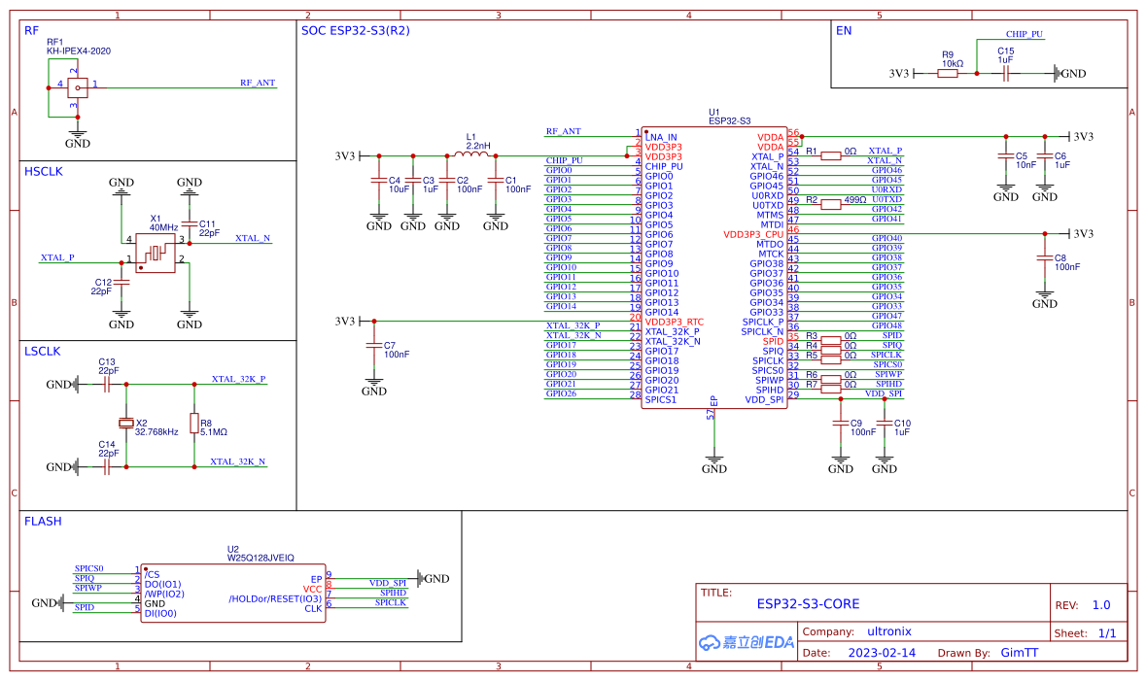The height and width of the screenshot is (681, 1147).
Task: Select capacitor C13 22pF
Action: [107, 384]
